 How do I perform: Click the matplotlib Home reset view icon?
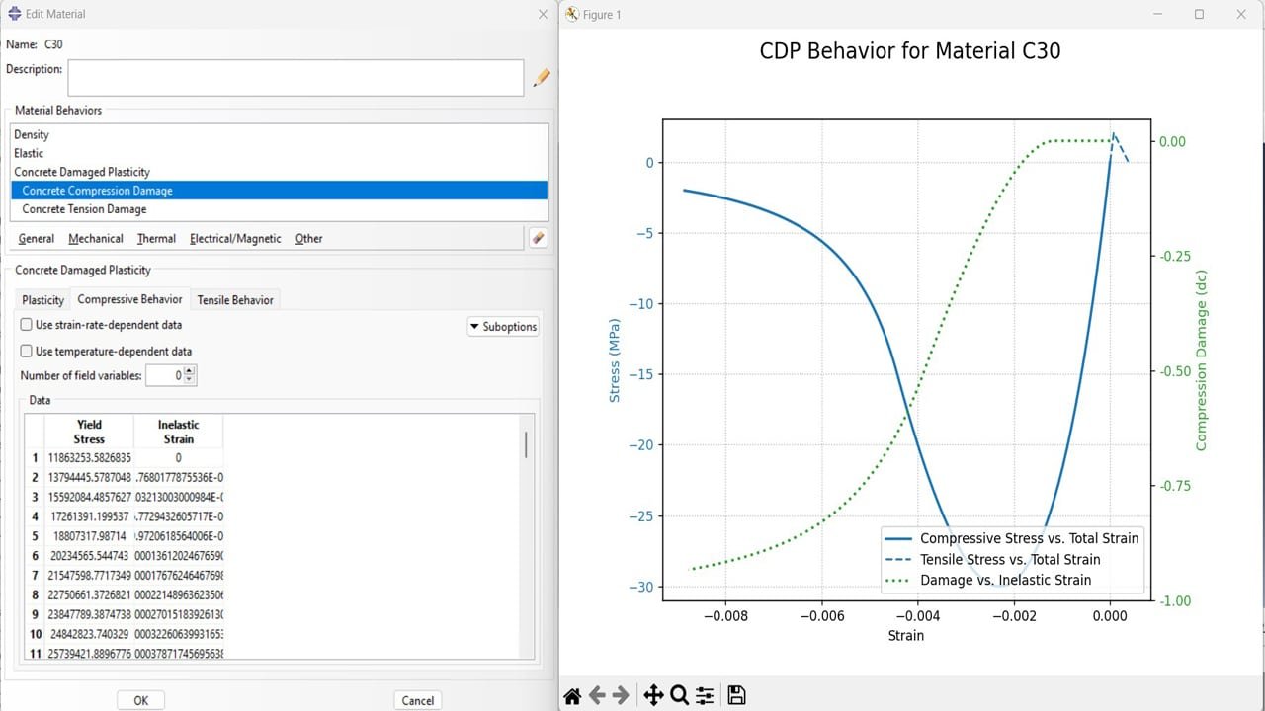pyautogui.click(x=572, y=696)
